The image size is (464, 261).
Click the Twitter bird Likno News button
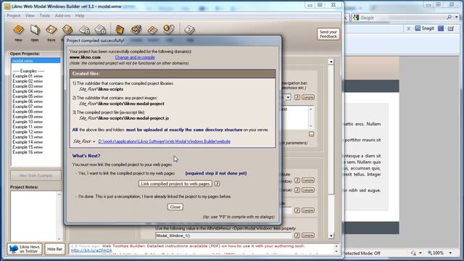coord(25,249)
